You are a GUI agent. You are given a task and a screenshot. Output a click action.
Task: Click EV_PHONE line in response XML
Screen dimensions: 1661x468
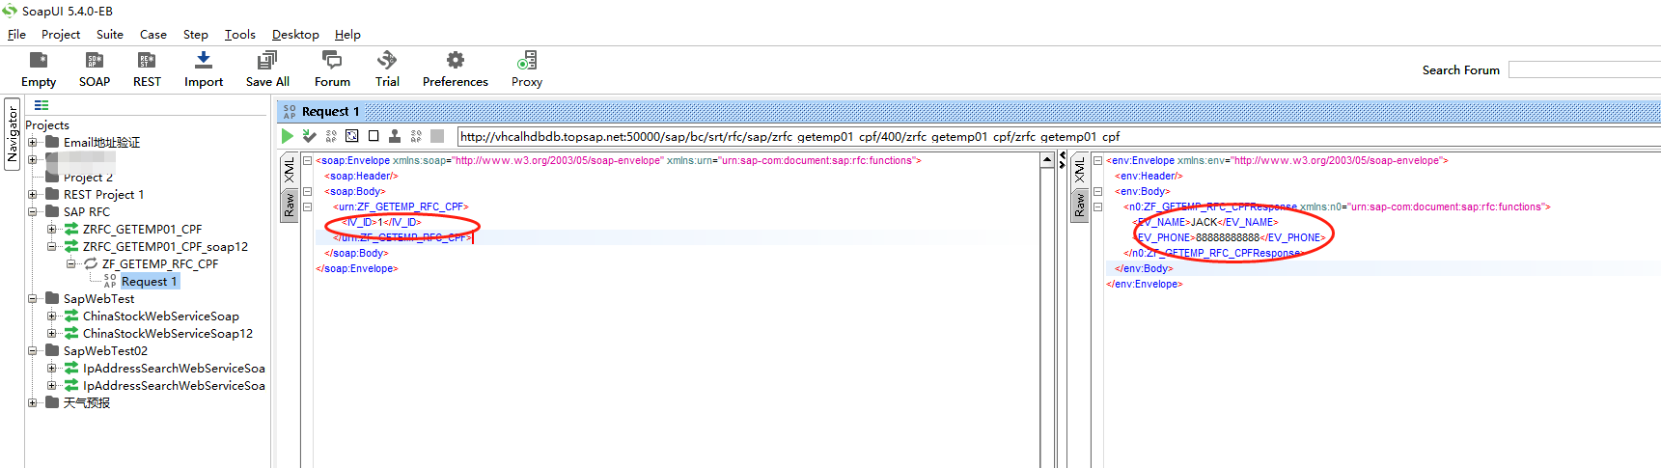pos(1230,237)
